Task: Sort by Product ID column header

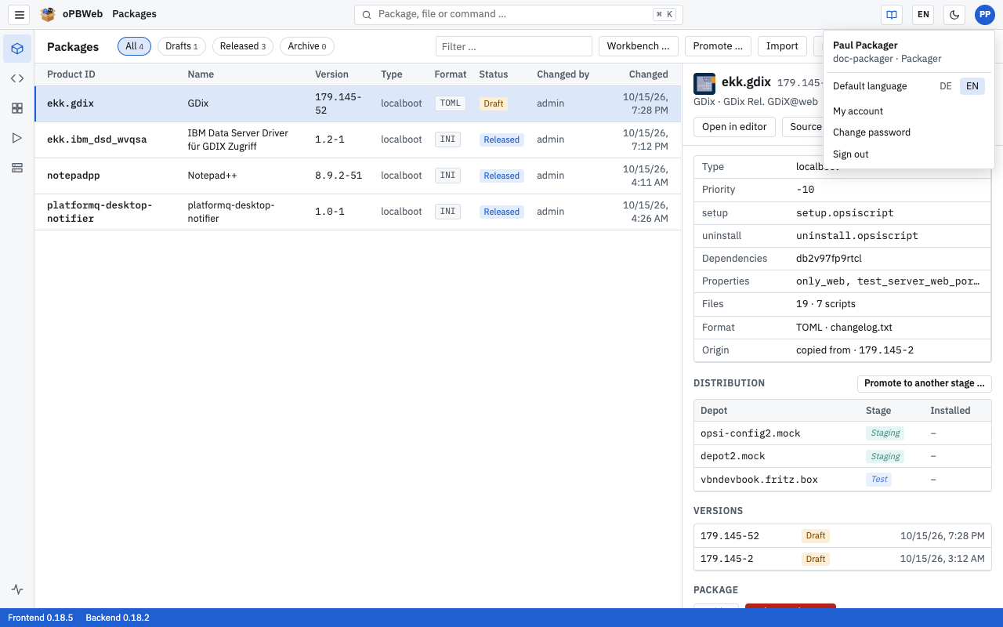Action: coord(71,74)
